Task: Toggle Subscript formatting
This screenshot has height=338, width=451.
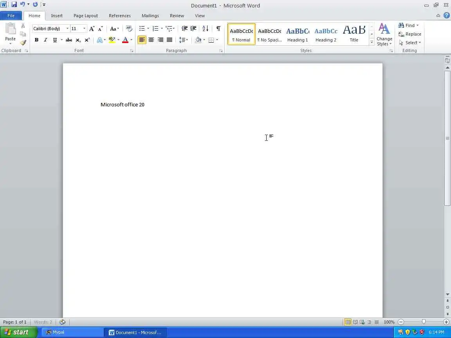Action: click(78, 40)
